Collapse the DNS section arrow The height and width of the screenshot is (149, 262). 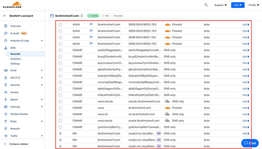point(42,48)
